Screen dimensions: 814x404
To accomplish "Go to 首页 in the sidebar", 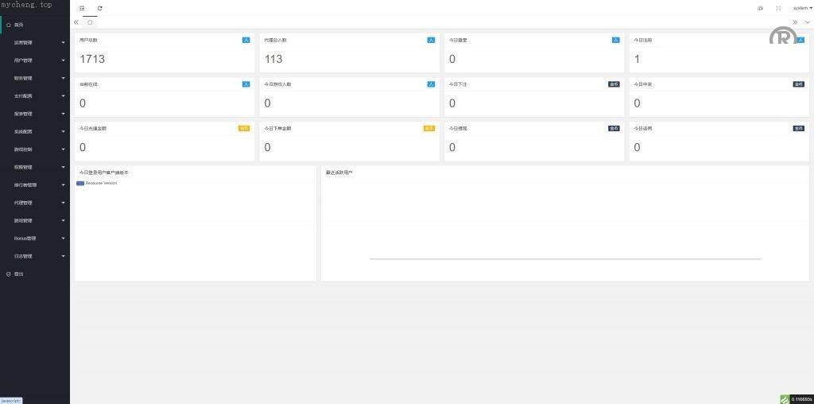I will pyautogui.click(x=19, y=25).
